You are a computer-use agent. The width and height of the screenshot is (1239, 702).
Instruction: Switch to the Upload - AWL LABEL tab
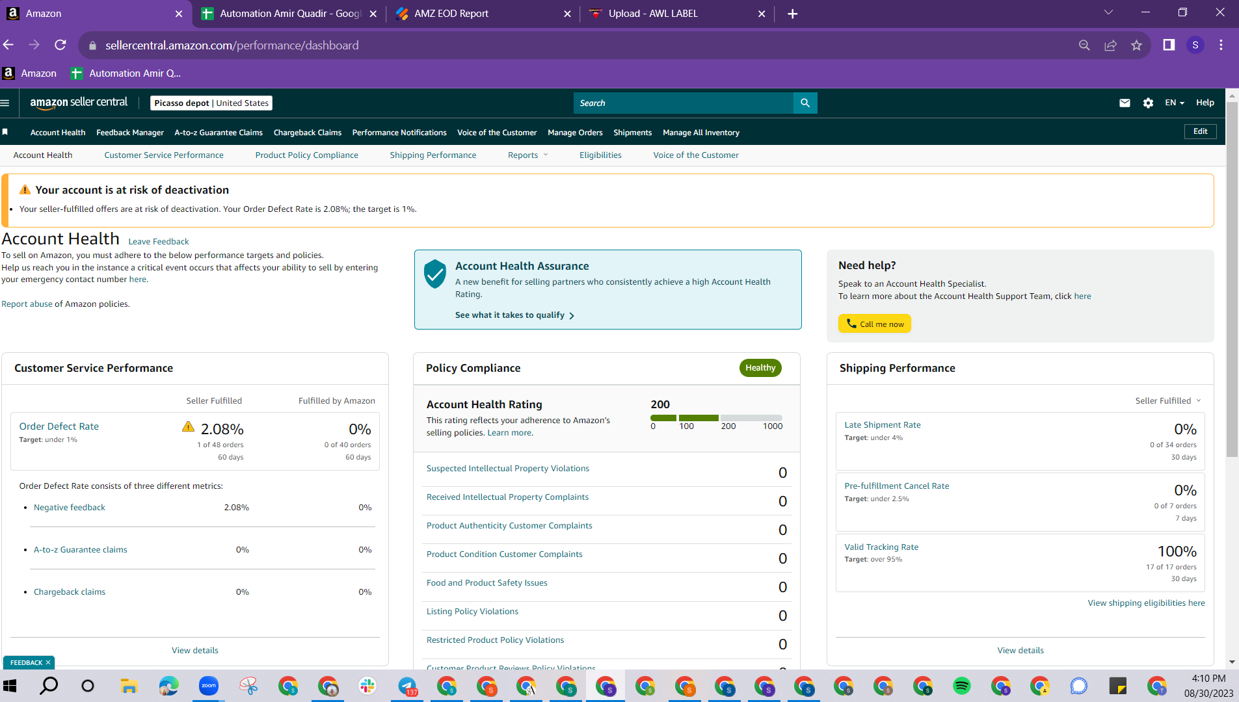coord(676,14)
